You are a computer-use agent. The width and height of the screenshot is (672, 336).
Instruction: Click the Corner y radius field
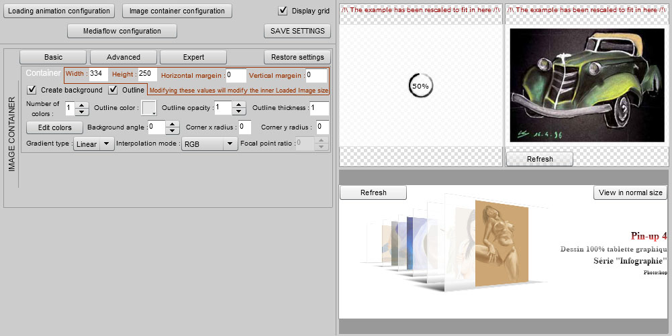tap(323, 127)
